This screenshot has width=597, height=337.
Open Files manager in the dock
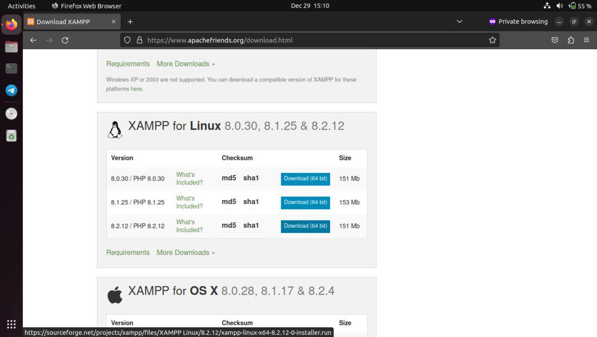tap(11, 47)
